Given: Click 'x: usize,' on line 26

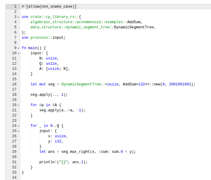Looking at the screenshot, I should pos(58,136).
